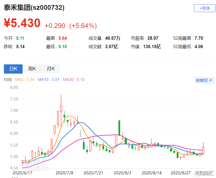Click the (+5.64%) percentage change
Image resolution: width=216 pixels, height=178 pixels.
83,26
